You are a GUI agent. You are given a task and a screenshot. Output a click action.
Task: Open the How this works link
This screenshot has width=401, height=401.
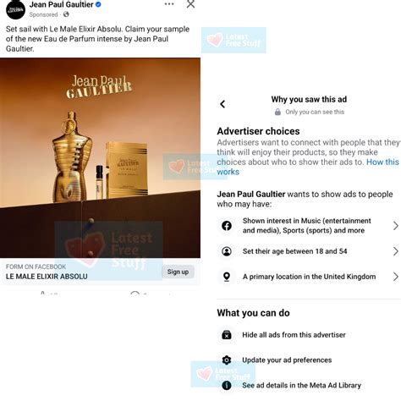click(308, 167)
